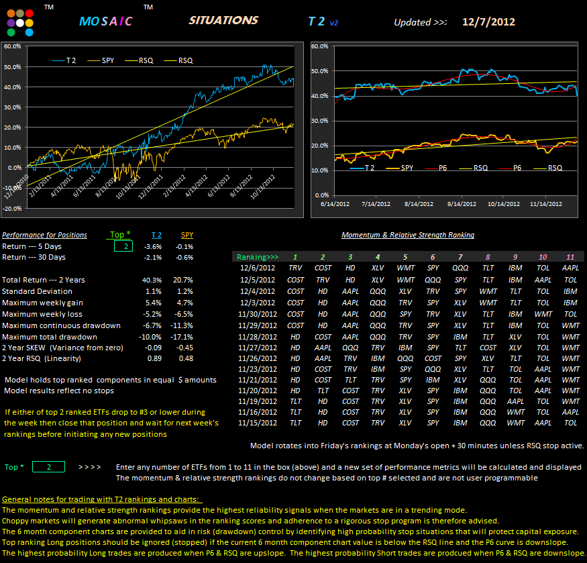The width and height of the screenshot is (587, 563).
Task: Click the Maximum total drawdown value -10.0%
Action: click(150, 337)
